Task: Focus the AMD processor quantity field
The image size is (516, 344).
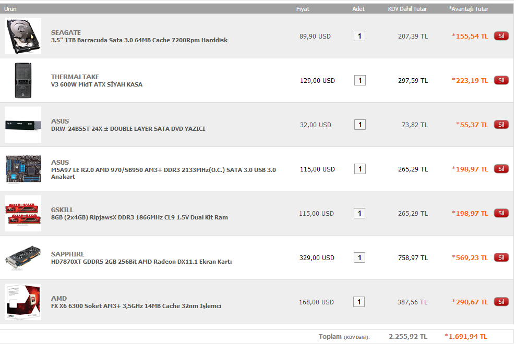Action: 359,302
